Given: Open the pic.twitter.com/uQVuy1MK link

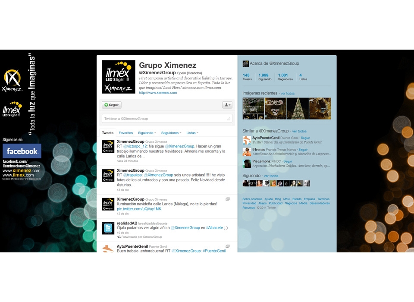Looking at the screenshot, I should pos(139,209).
